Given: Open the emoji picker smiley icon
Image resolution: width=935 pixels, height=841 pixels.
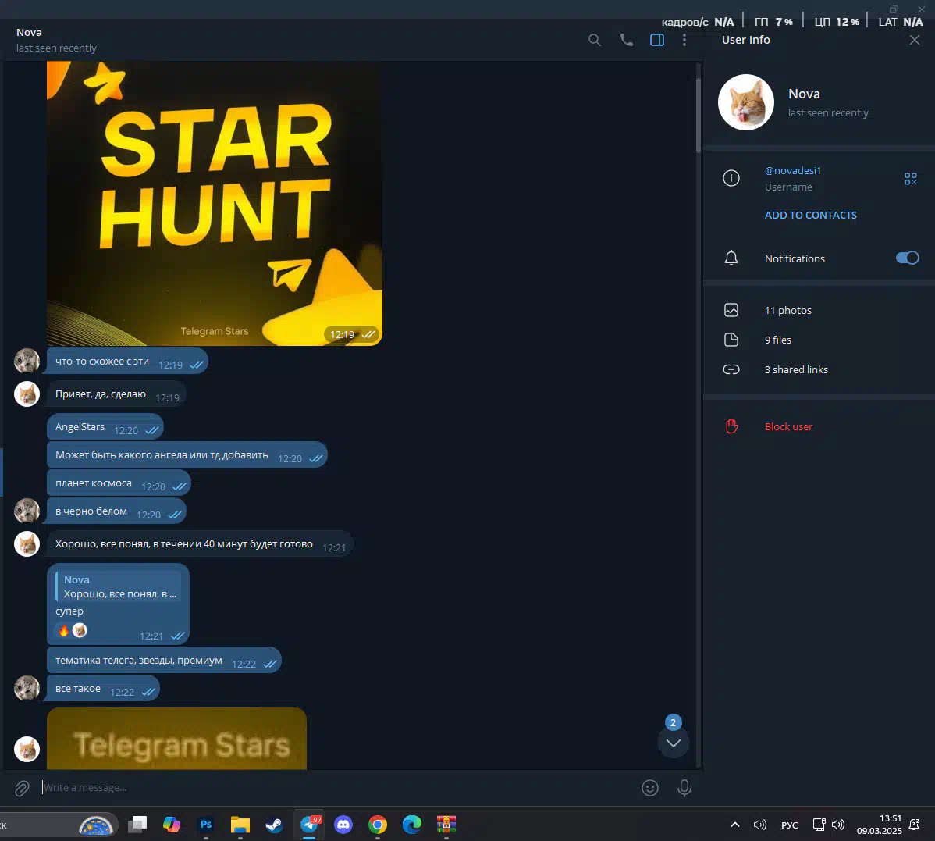Looking at the screenshot, I should [650, 788].
